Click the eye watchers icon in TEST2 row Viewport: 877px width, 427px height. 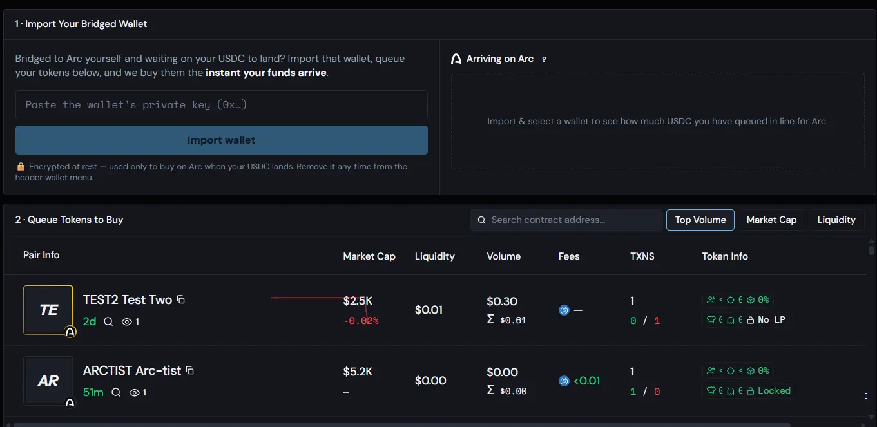[x=127, y=321]
